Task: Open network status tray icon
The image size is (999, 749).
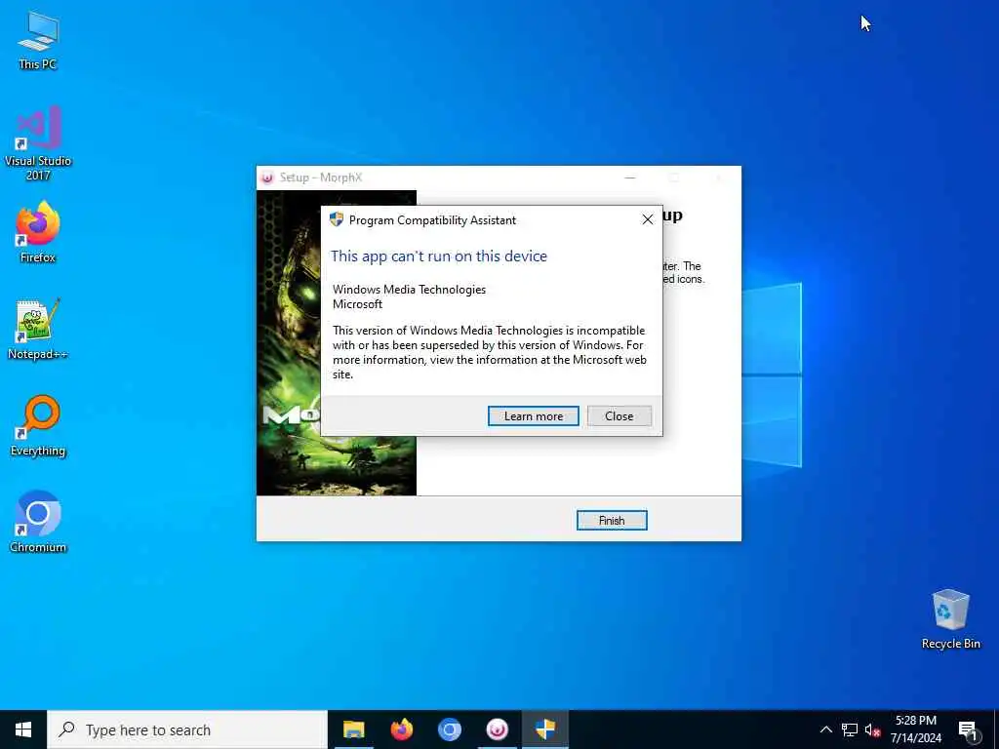Action: pos(850,729)
